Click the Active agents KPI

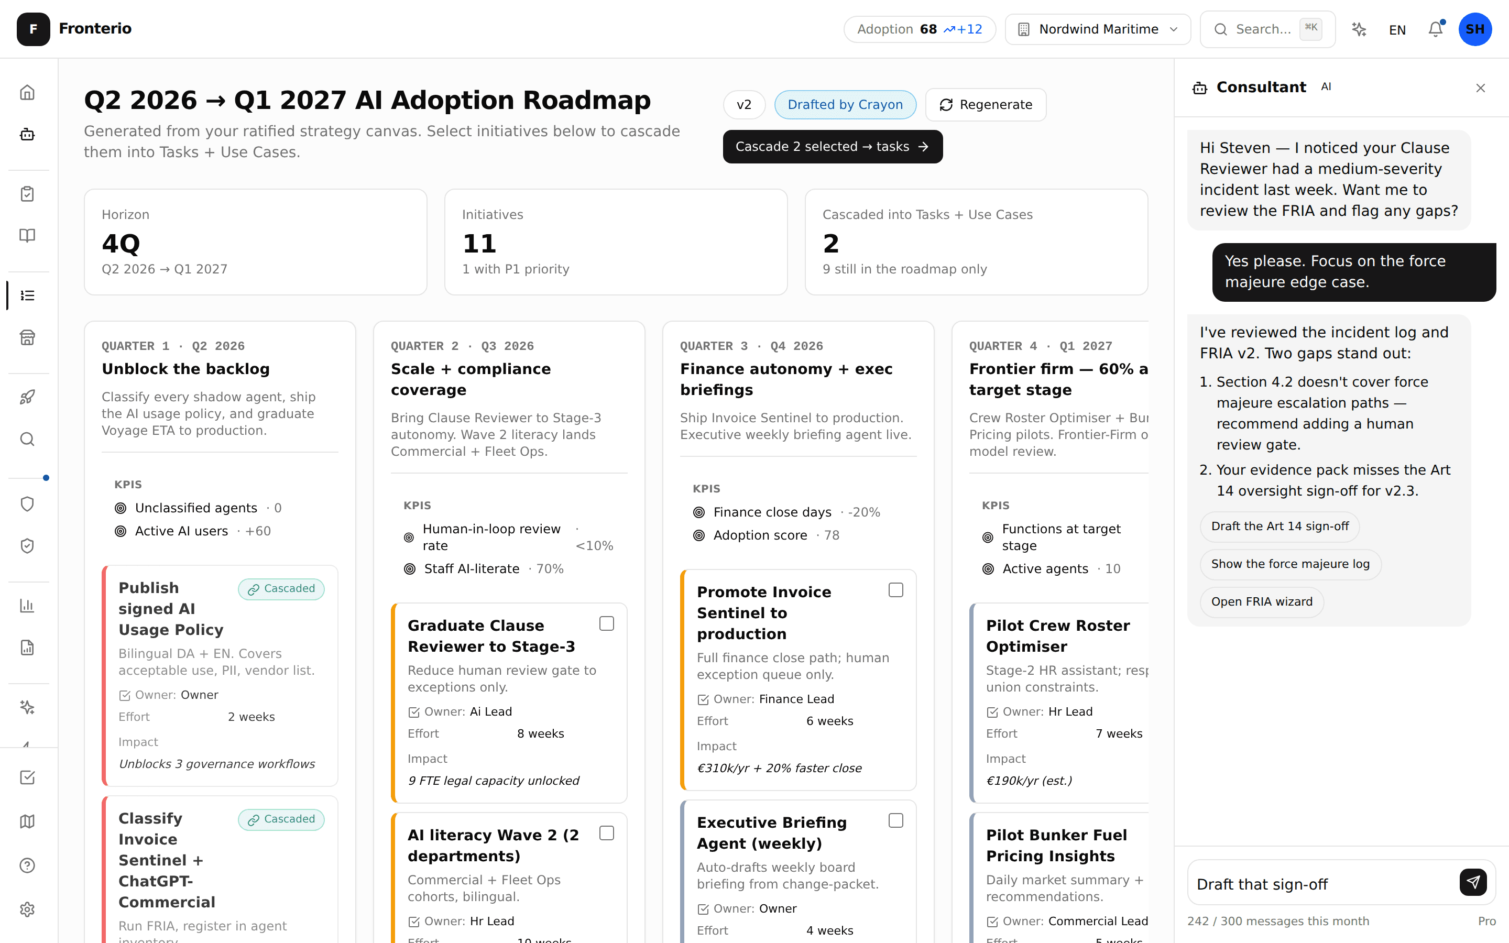click(1051, 569)
